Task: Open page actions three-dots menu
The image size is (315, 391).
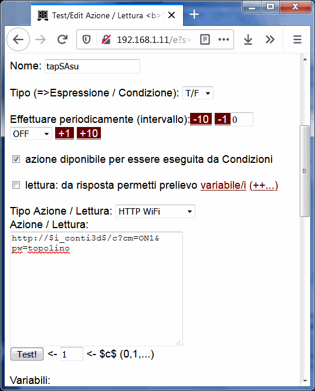Action: (223, 39)
